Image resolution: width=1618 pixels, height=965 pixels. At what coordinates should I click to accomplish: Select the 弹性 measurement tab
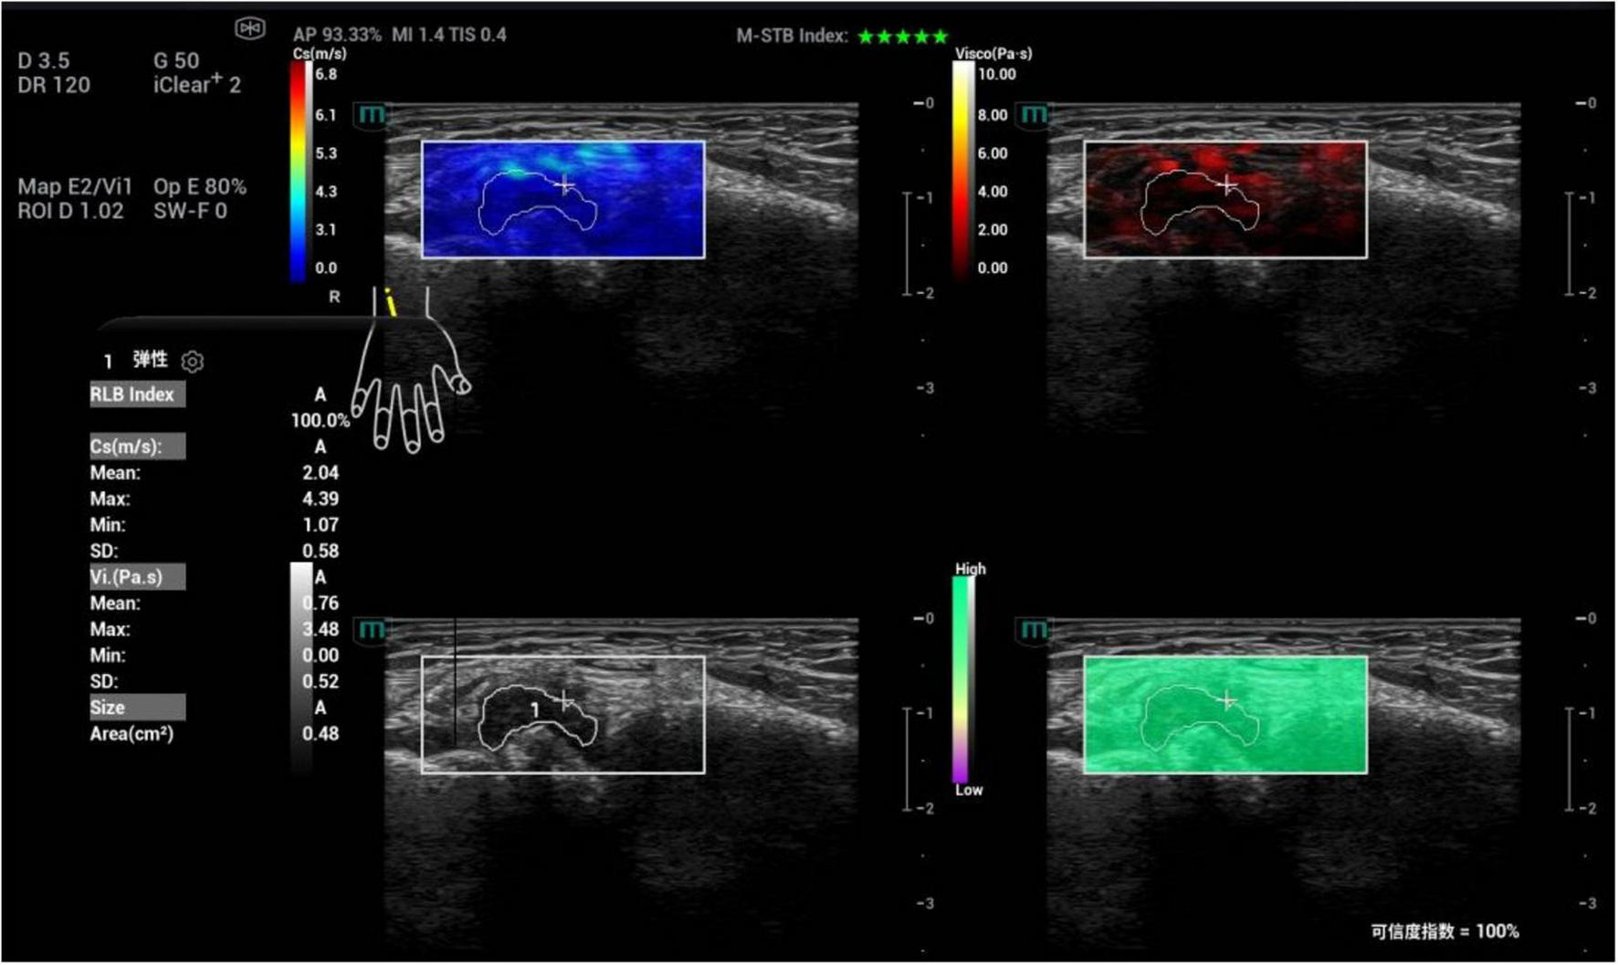pyautogui.click(x=149, y=360)
